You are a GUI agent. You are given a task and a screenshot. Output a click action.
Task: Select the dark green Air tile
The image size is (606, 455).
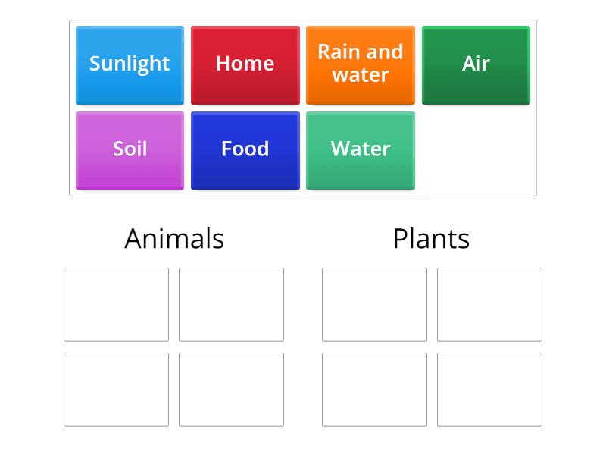pos(476,65)
